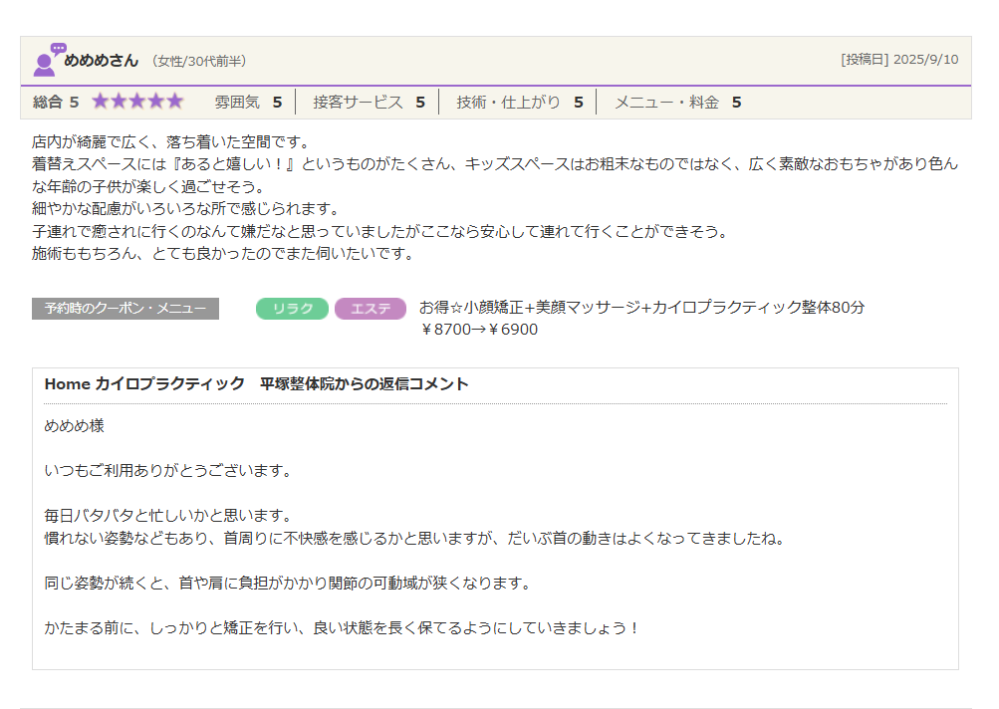Click the 平塚整体院からの返信コメント heading
The width and height of the screenshot is (999, 709).
coord(256,384)
